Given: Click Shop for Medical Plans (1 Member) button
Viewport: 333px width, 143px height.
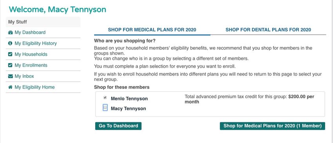Looking at the screenshot, I should [x=273, y=126].
